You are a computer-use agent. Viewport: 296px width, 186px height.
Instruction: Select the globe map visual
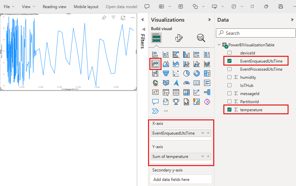(155, 83)
